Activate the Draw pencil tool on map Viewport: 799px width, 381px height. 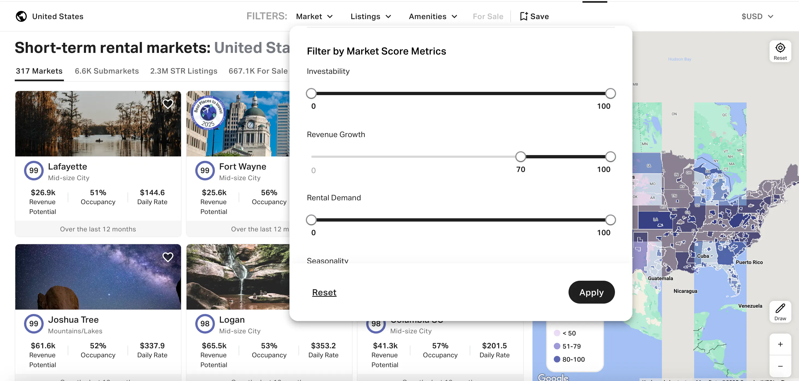(x=780, y=312)
